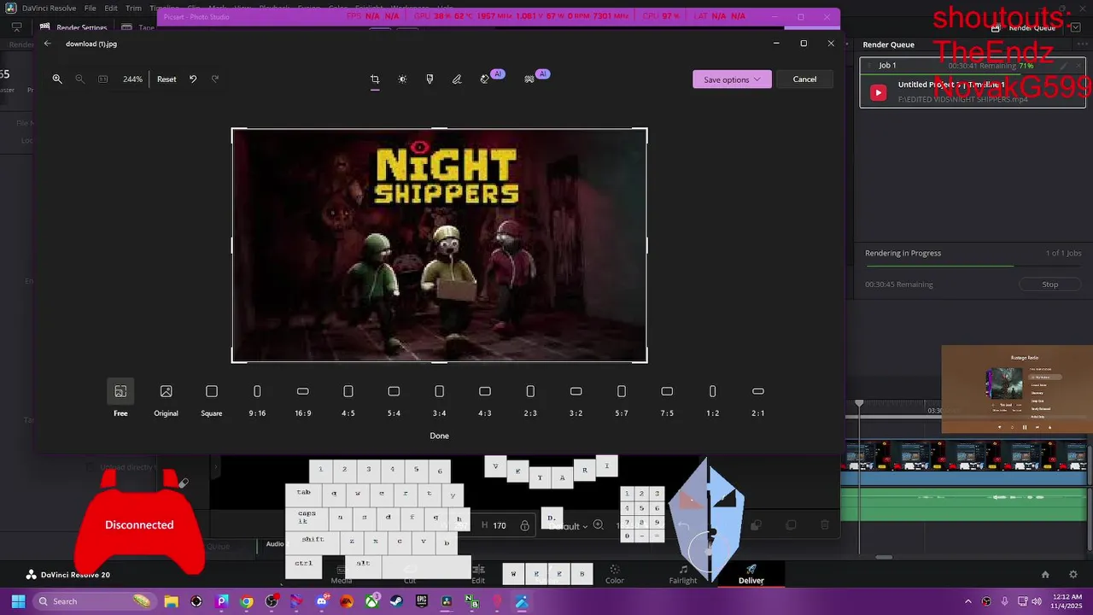Open the Filter tool
This screenshot has width=1093, height=615.
(x=430, y=79)
